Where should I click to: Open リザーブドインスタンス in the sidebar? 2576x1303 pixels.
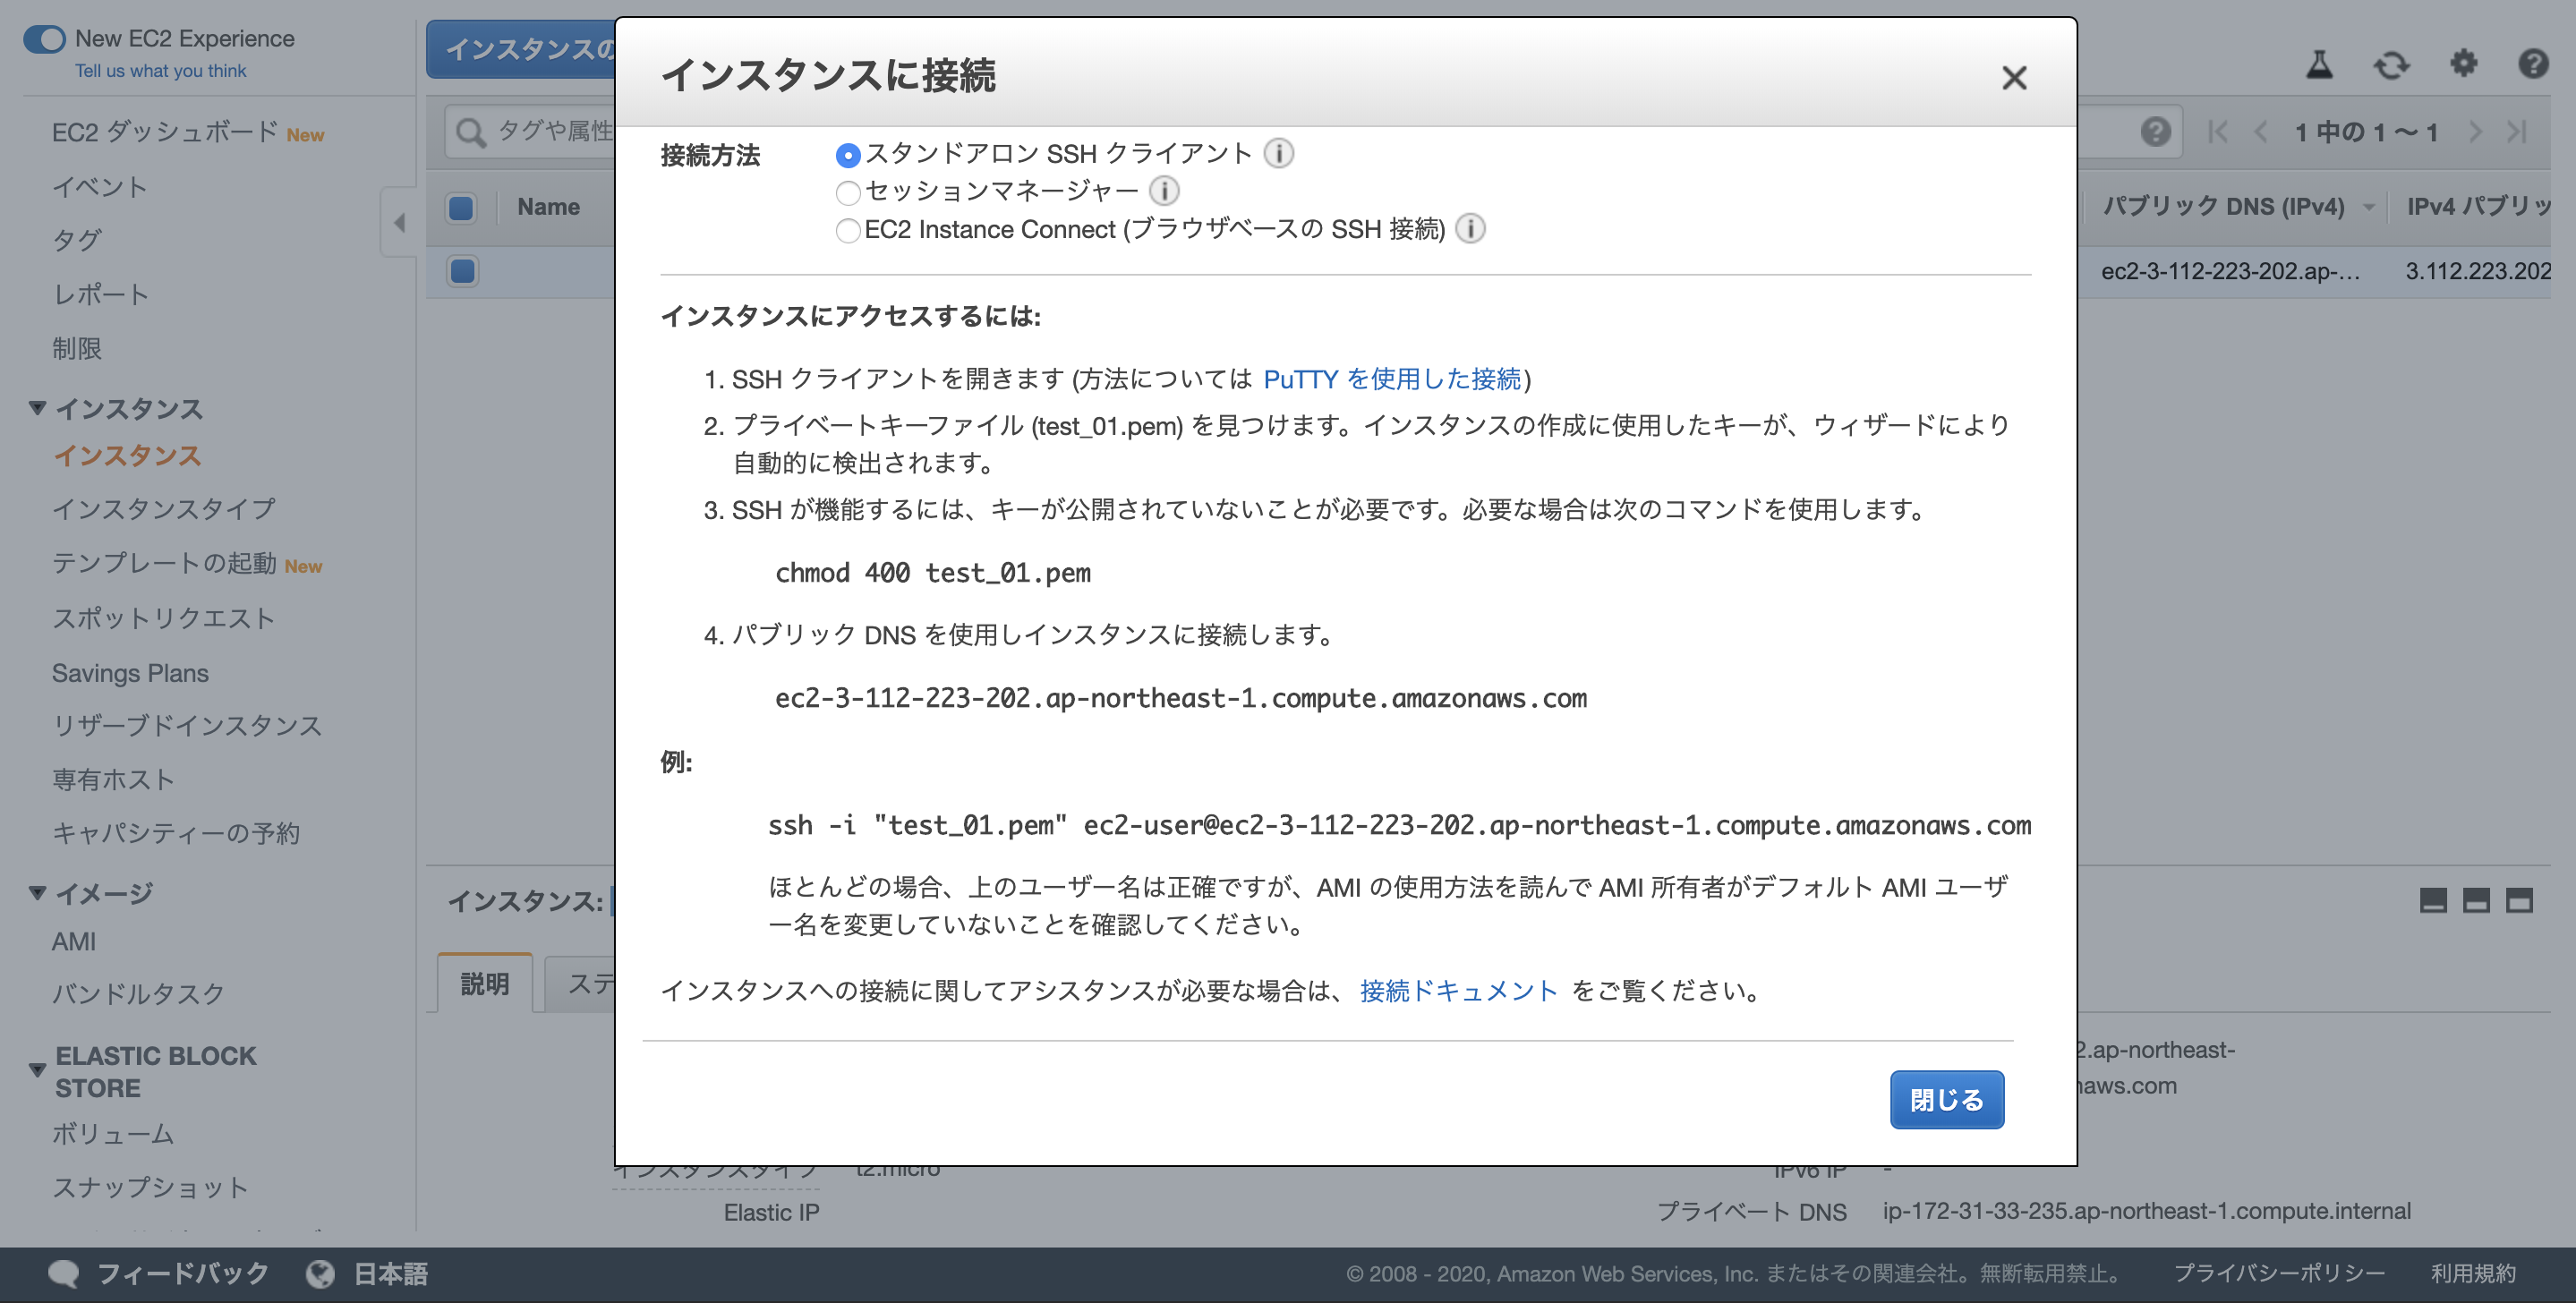(x=187, y=725)
